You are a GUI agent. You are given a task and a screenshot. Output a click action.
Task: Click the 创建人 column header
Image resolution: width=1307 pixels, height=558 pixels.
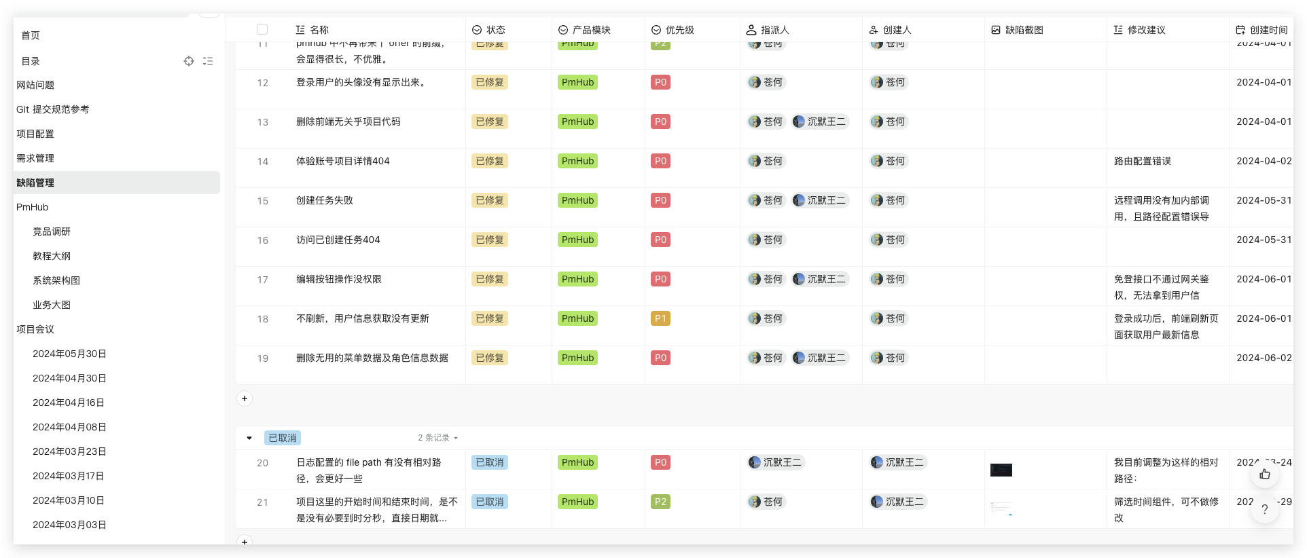click(890, 30)
